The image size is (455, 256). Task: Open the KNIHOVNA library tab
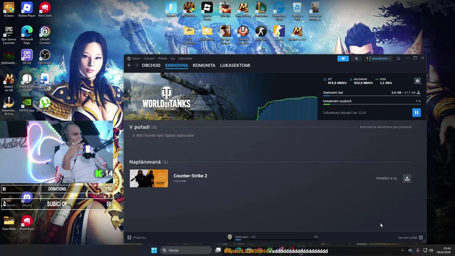[176, 65]
